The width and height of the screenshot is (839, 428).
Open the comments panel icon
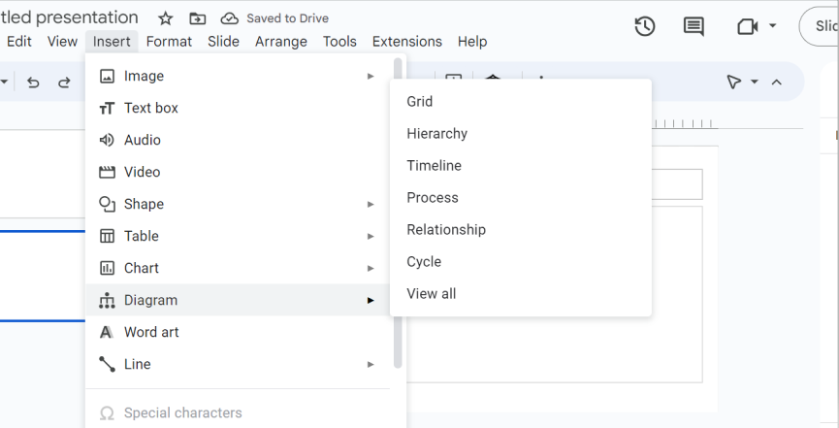(x=694, y=26)
